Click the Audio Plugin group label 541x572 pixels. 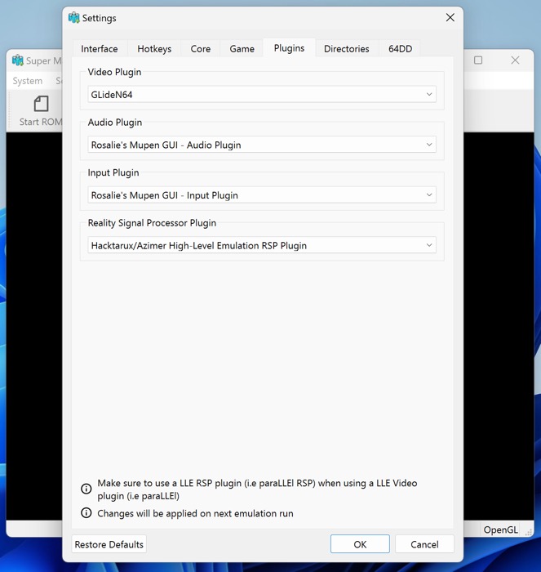tap(115, 123)
